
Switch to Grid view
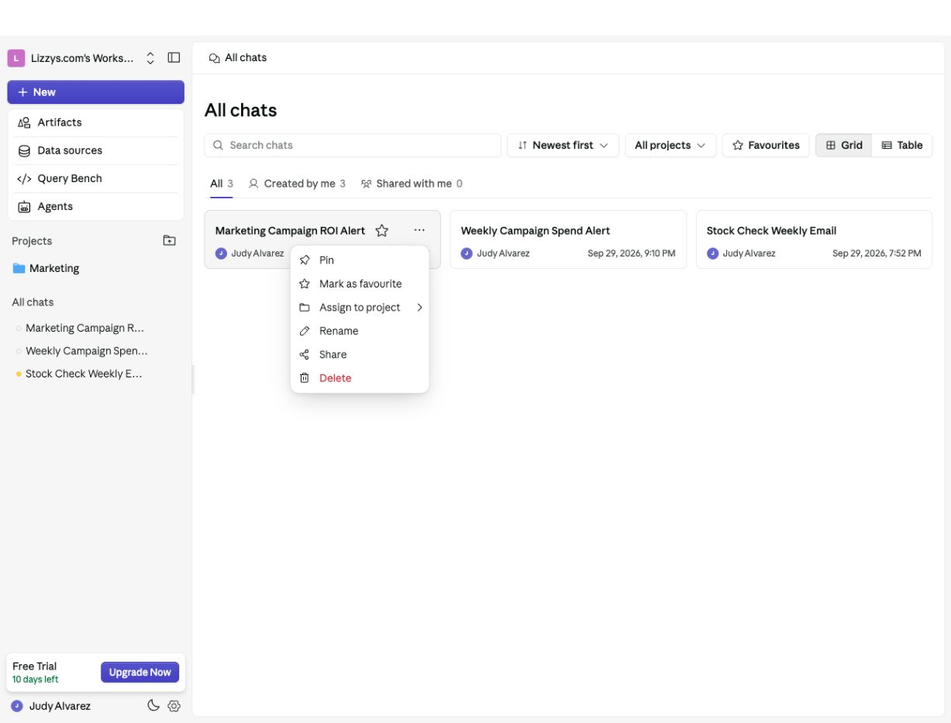coord(844,145)
